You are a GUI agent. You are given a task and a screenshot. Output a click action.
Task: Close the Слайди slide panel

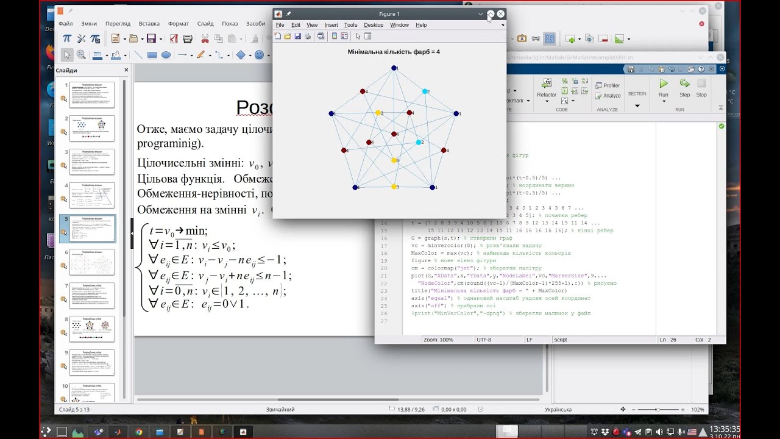[x=127, y=70]
